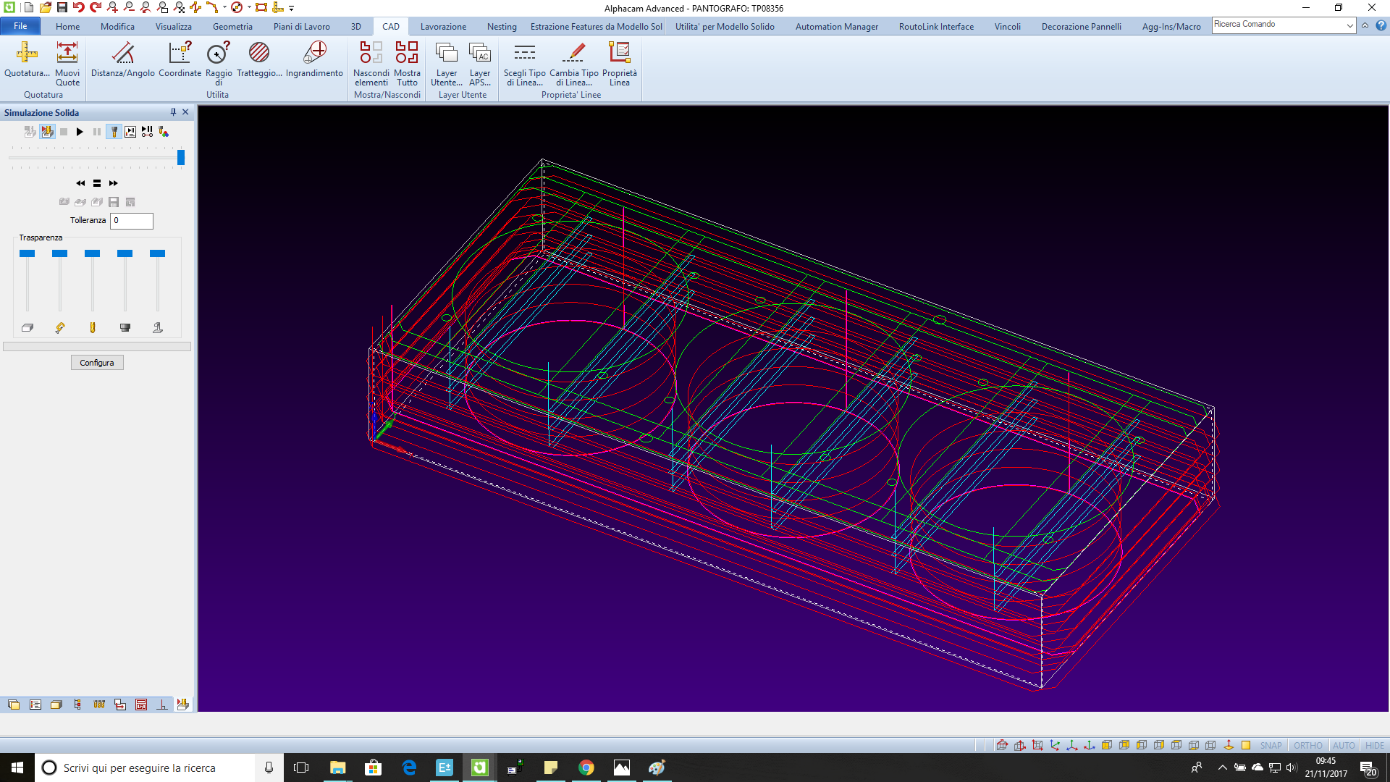This screenshot has width=1390, height=782.
Task: Open the Layer APS tool
Action: 480,64
